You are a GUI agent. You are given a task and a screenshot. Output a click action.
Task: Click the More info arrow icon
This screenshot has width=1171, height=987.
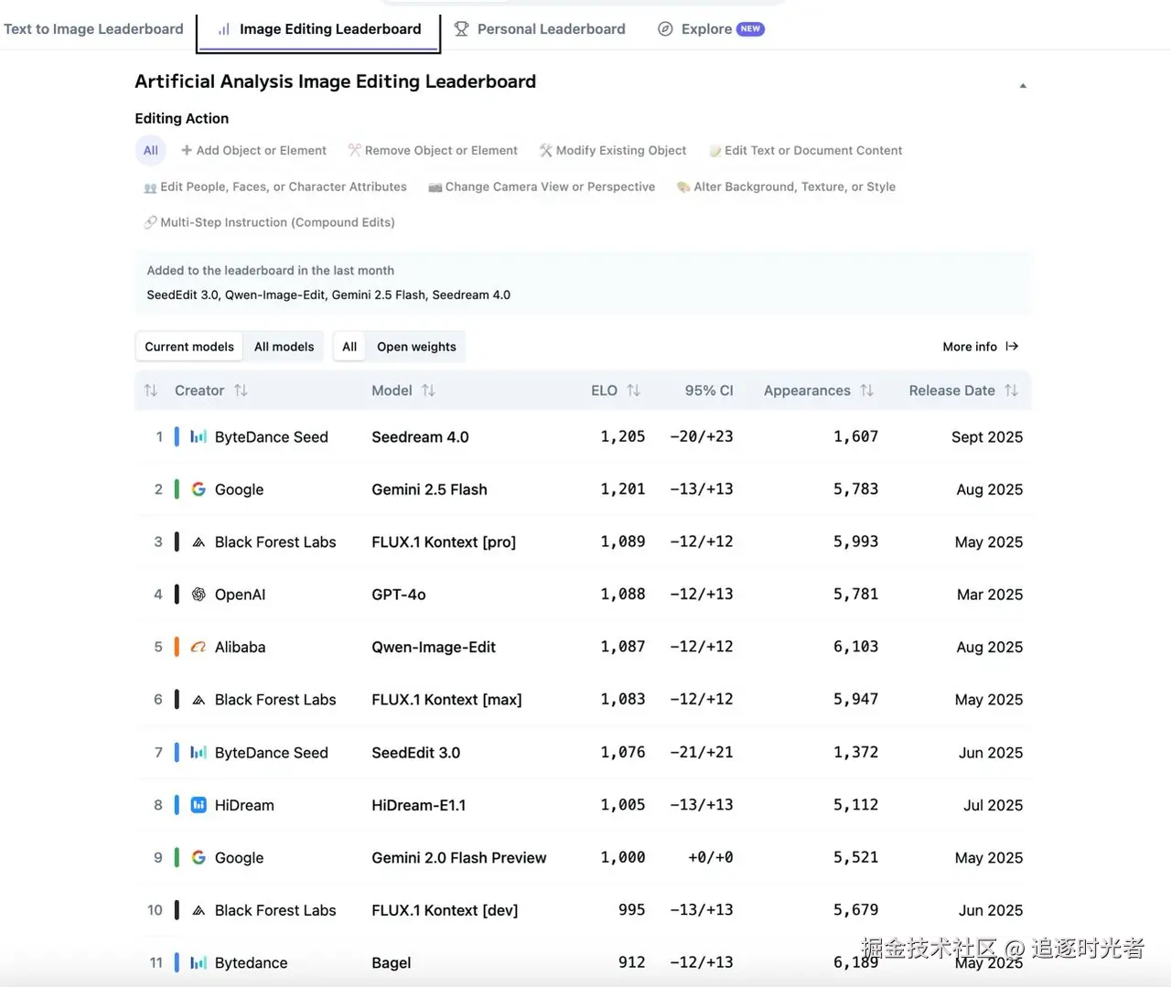pos(1012,347)
